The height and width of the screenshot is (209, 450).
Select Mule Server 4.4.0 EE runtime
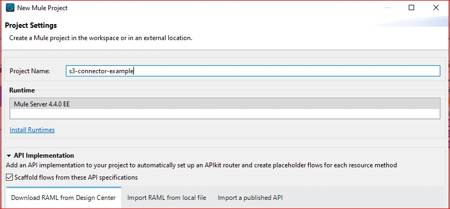point(224,104)
